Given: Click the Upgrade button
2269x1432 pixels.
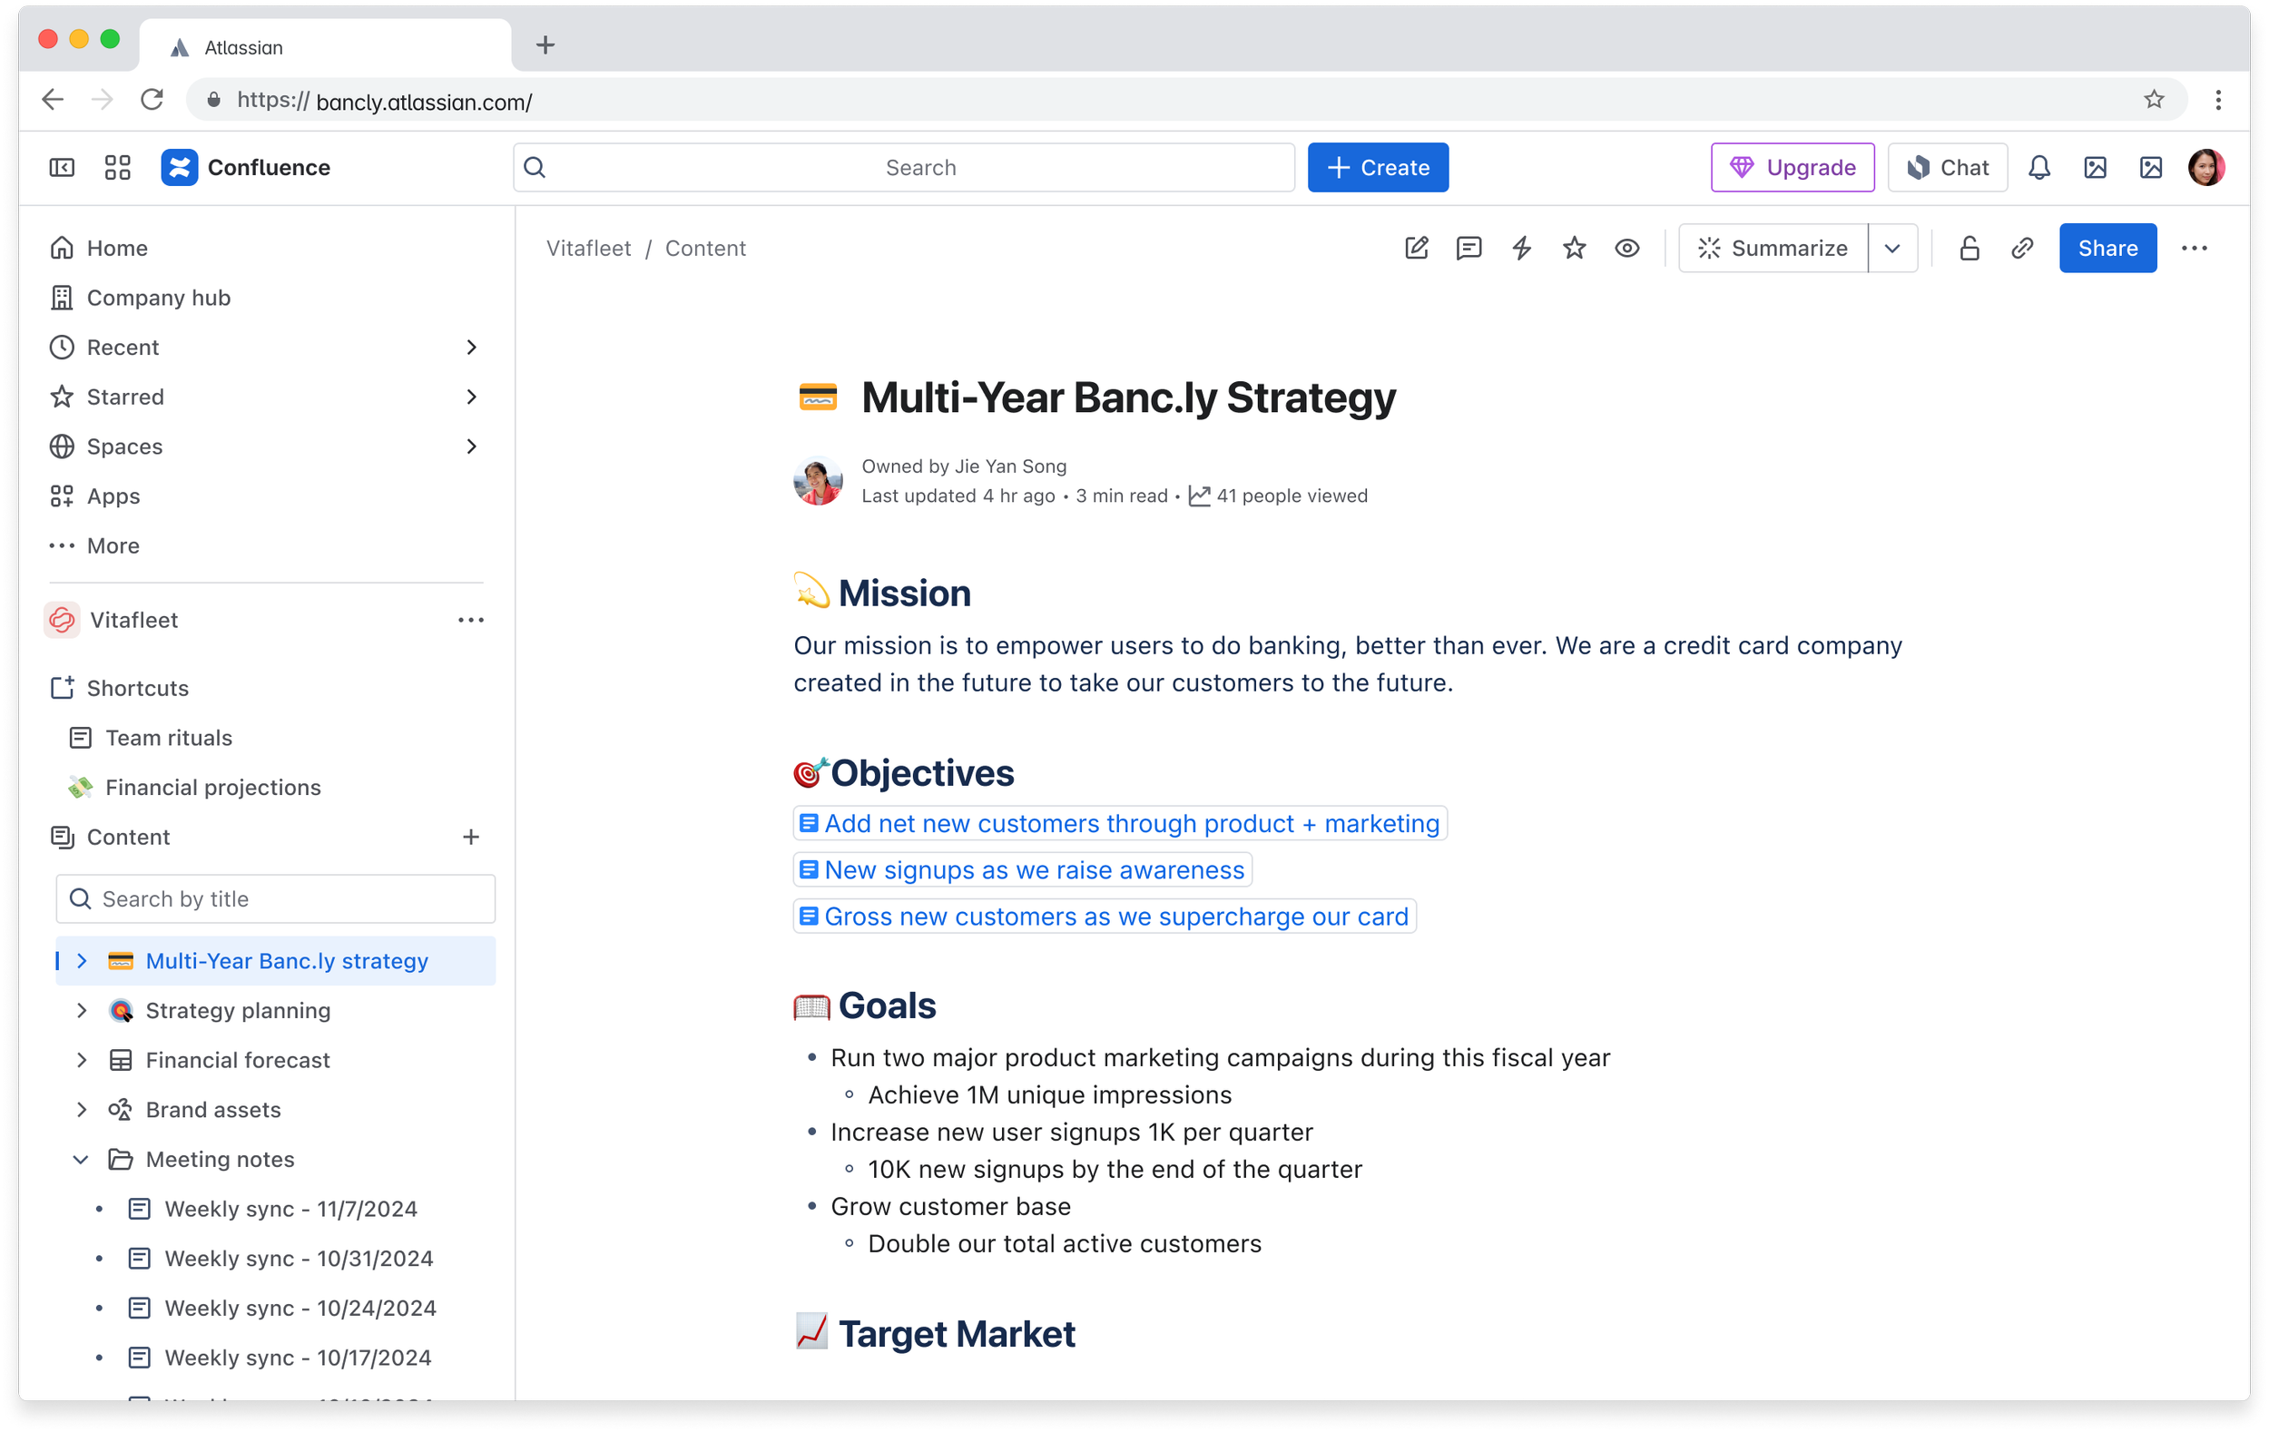Looking at the screenshot, I should coord(1793,168).
